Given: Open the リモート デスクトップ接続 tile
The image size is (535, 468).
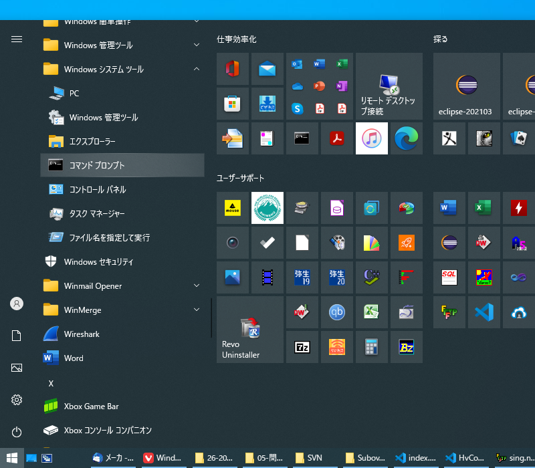Looking at the screenshot, I should coord(389,86).
